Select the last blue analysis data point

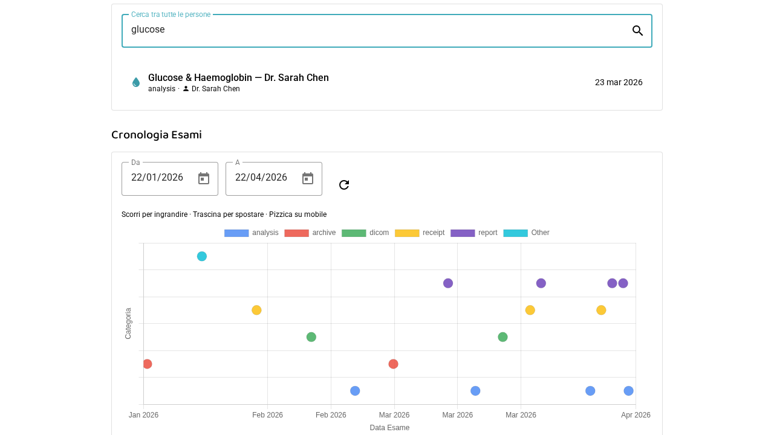coord(628,391)
